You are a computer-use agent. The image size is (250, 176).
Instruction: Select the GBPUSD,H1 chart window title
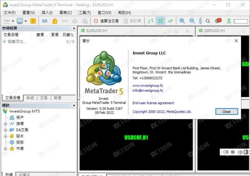point(214,31)
